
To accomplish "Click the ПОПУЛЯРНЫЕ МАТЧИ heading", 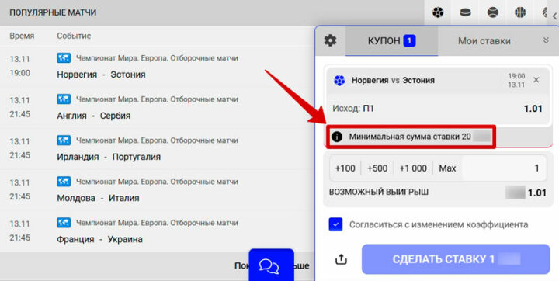I will tap(53, 12).
